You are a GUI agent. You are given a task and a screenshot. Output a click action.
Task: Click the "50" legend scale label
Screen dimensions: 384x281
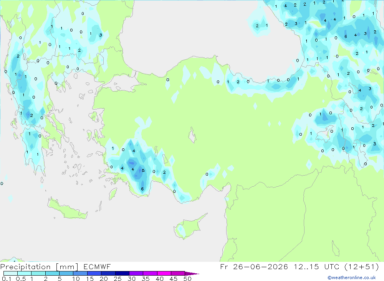187,279
